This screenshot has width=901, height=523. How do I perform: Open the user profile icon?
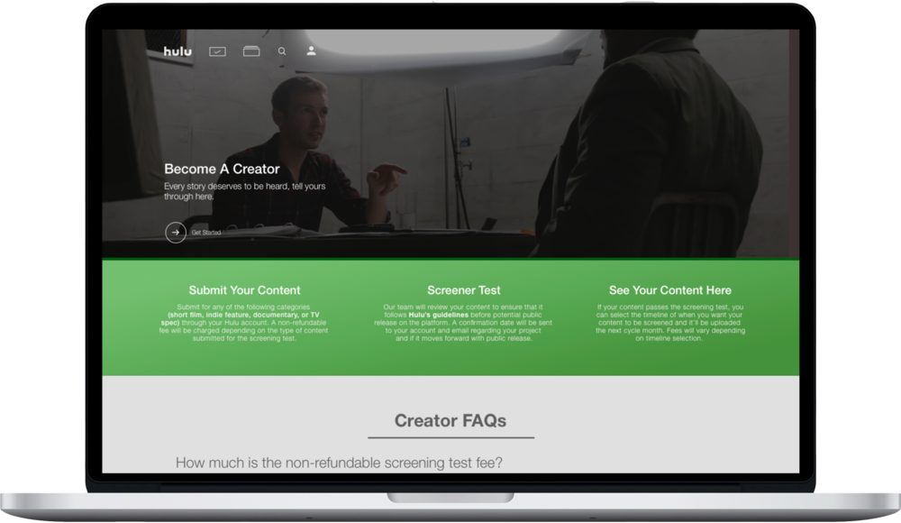(x=311, y=50)
